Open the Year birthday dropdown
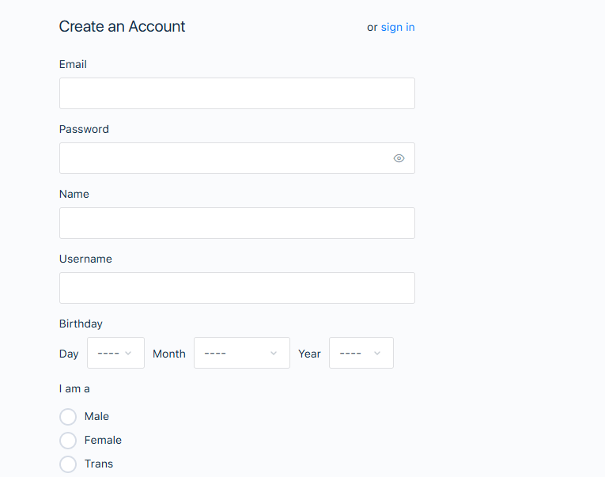Viewport: 605px width, 477px height. pos(352,354)
